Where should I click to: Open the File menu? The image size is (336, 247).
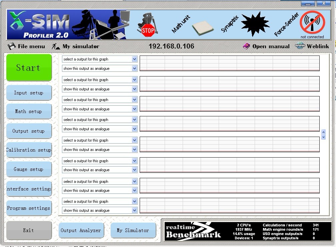(26, 46)
